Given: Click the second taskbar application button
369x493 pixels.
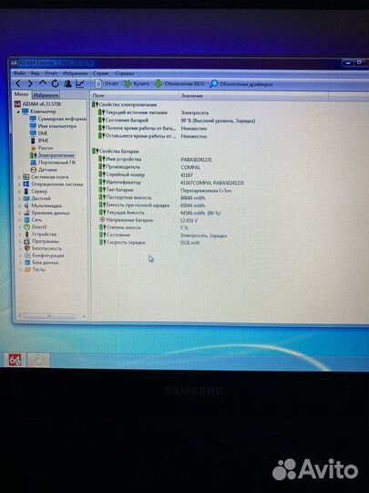Looking at the screenshot, I should pos(38,360).
